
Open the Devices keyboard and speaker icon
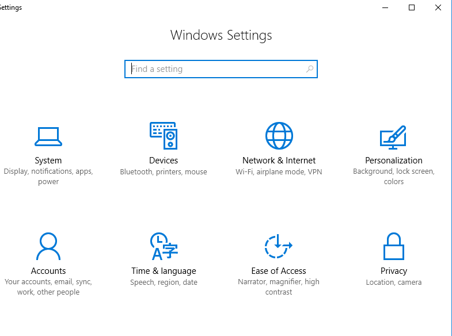tap(164, 136)
